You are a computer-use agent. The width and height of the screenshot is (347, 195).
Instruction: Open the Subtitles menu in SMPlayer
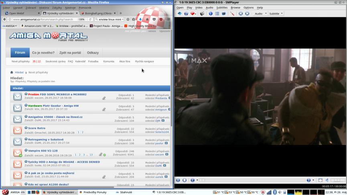[x=222, y=8]
